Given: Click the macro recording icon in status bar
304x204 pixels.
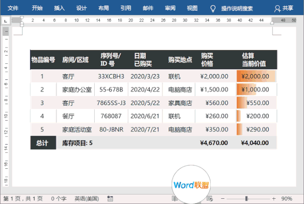Looking at the screenshot, I should coord(110,198).
